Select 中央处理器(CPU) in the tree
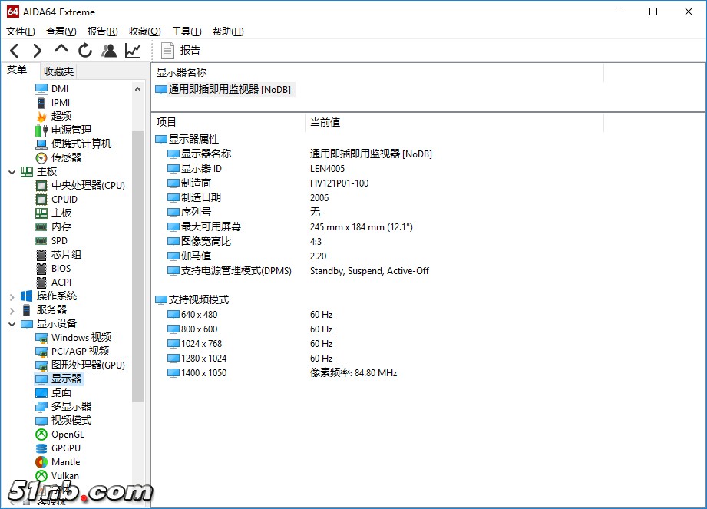The image size is (707, 509). pyautogui.click(x=88, y=186)
